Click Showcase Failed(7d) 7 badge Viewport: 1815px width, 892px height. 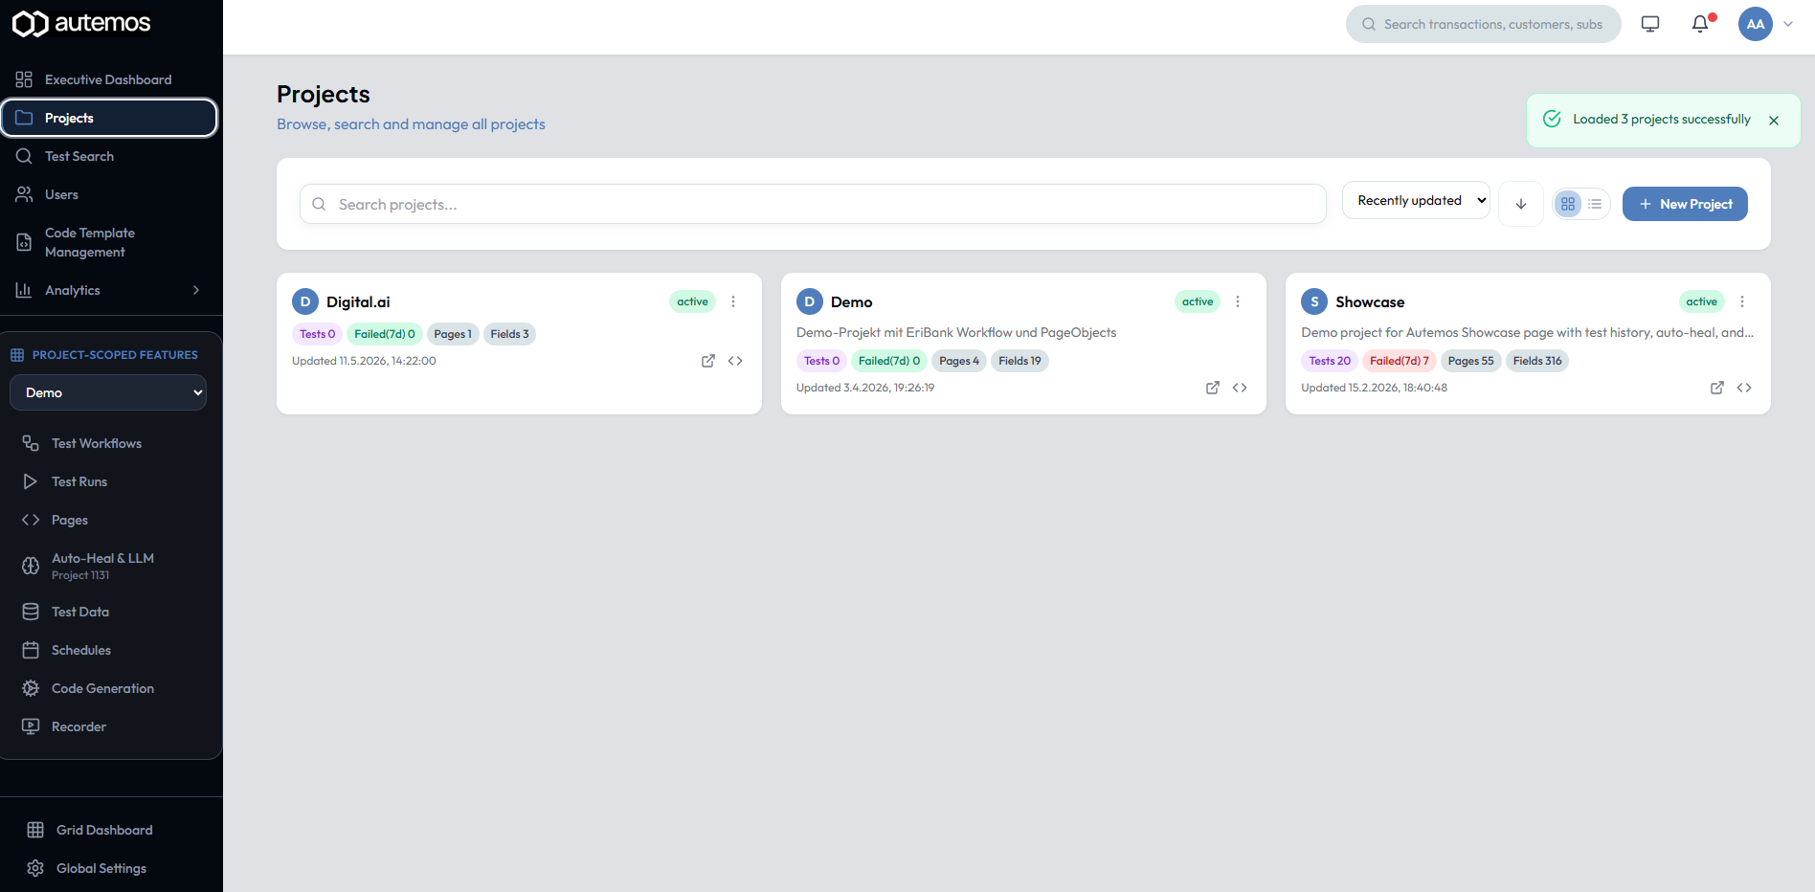click(1400, 361)
